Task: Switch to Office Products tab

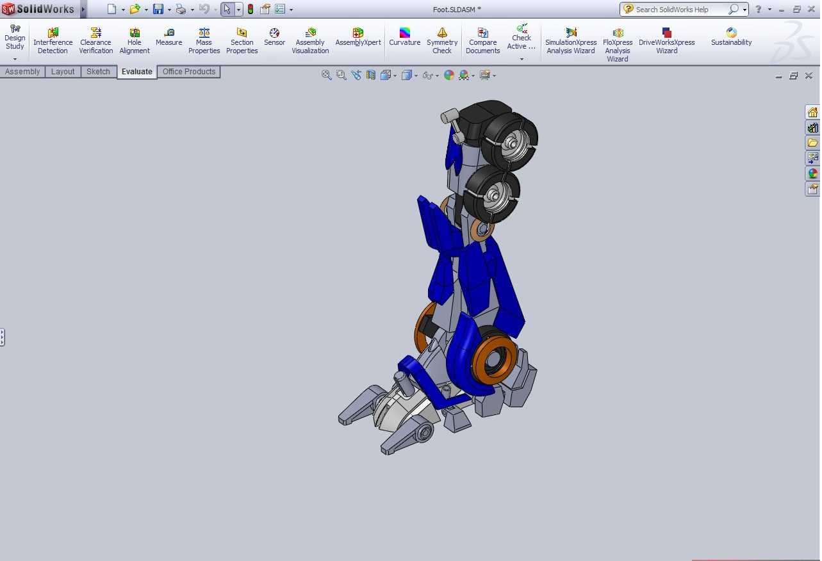Action: click(x=189, y=72)
